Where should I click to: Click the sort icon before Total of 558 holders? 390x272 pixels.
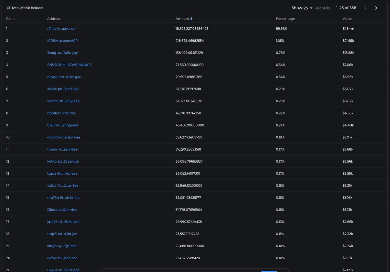coord(8,8)
